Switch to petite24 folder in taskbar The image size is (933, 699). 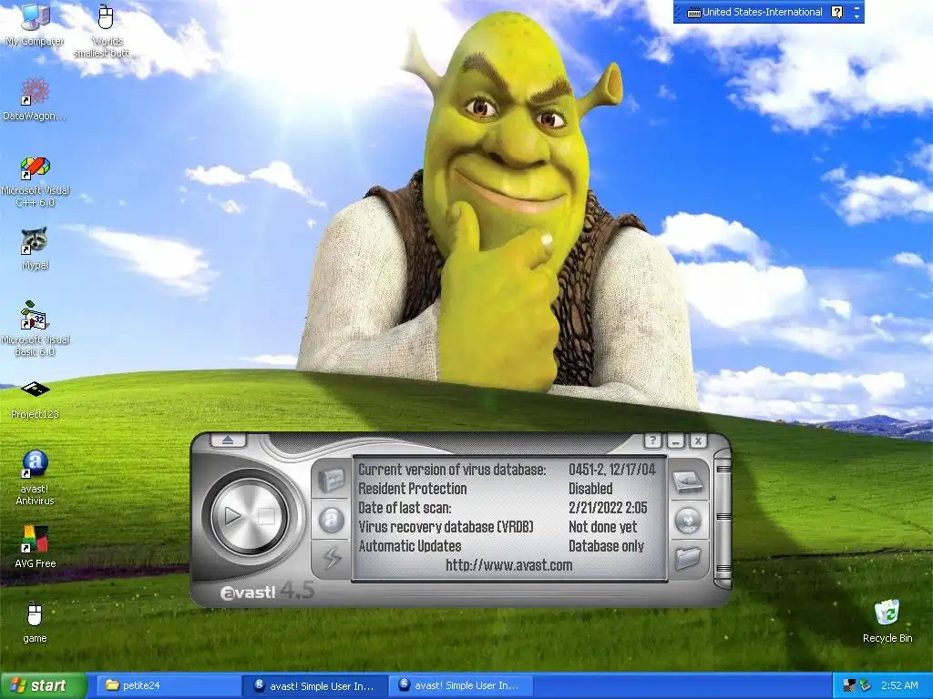tap(168, 685)
